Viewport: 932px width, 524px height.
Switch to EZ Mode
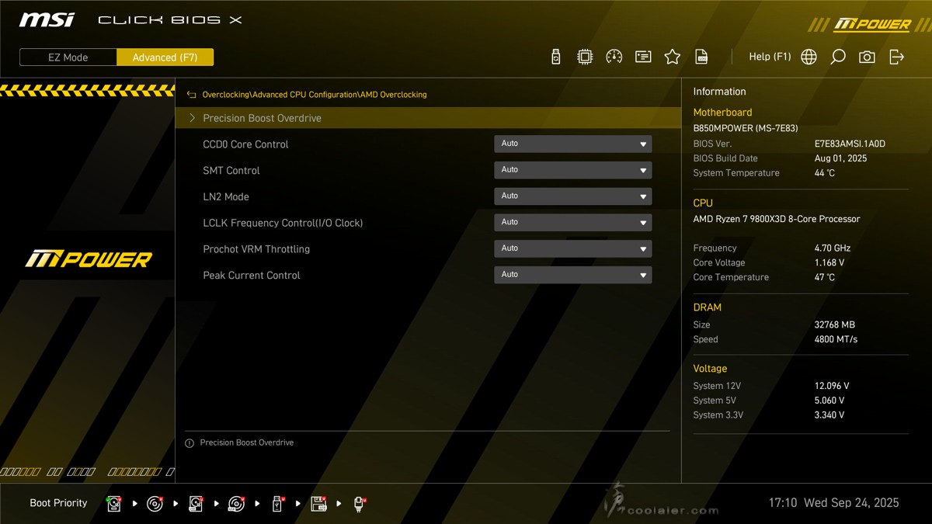(68, 57)
